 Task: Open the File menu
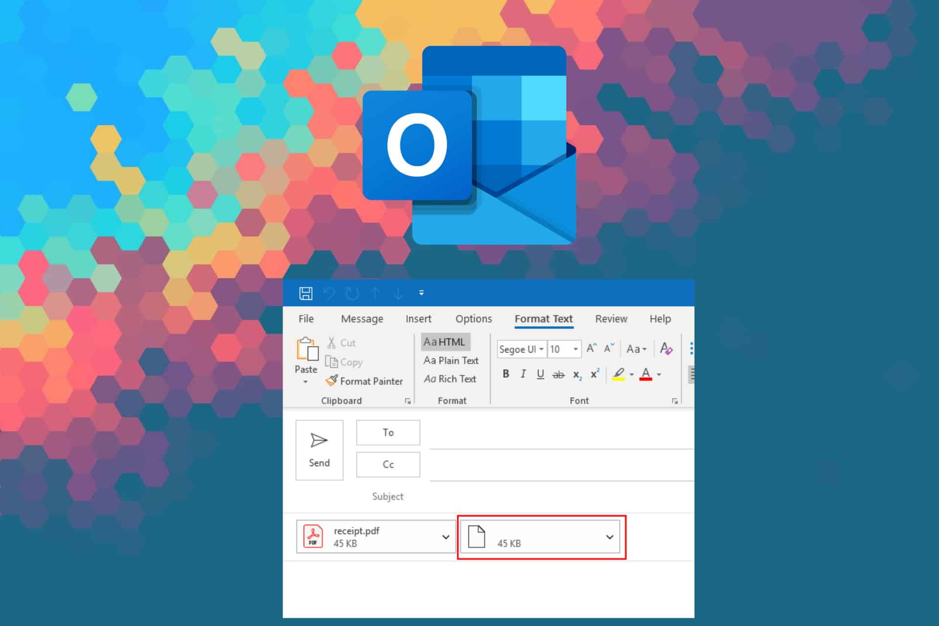[306, 319]
